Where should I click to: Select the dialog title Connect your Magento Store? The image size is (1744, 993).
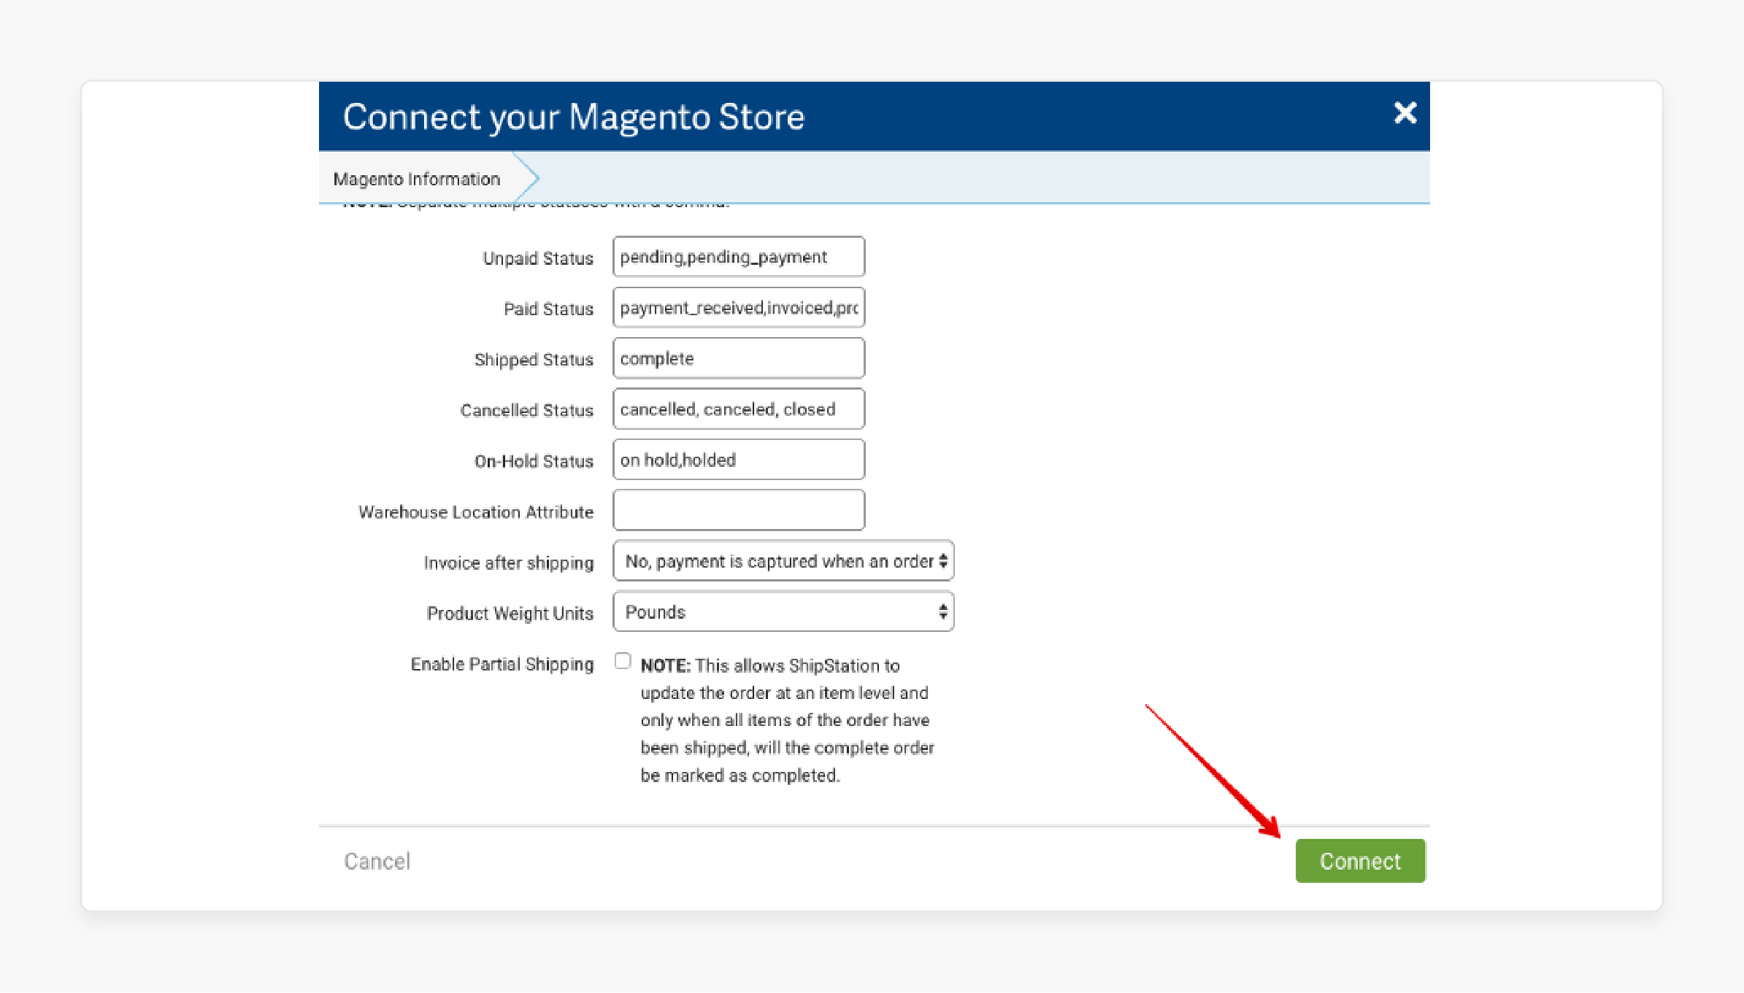point(574,117)
